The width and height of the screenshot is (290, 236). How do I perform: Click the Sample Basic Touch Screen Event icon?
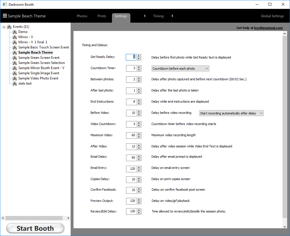(15, 48)
